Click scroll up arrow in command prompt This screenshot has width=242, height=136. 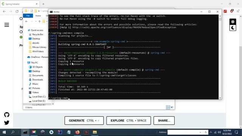tap(220, 16)
